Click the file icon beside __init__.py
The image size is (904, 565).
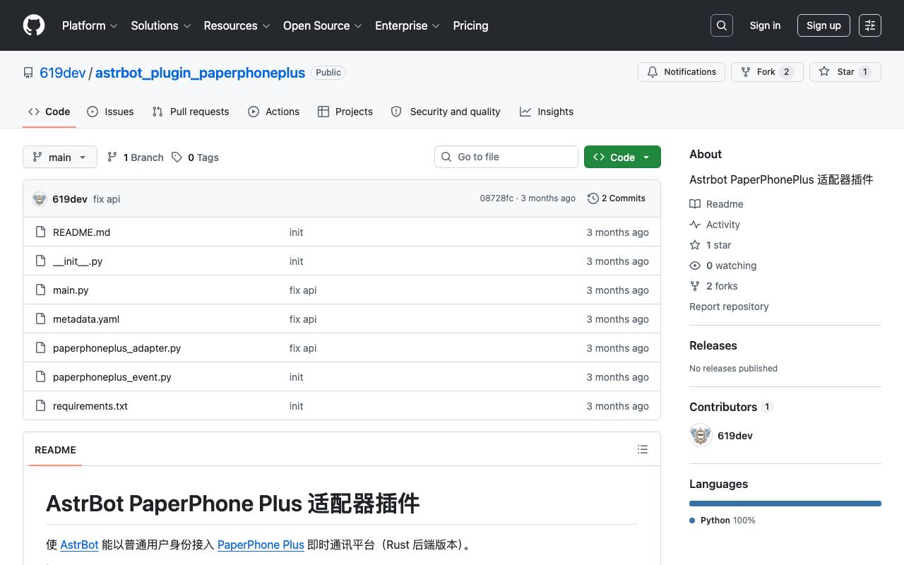pyautogui.click(x=40, y=261)
